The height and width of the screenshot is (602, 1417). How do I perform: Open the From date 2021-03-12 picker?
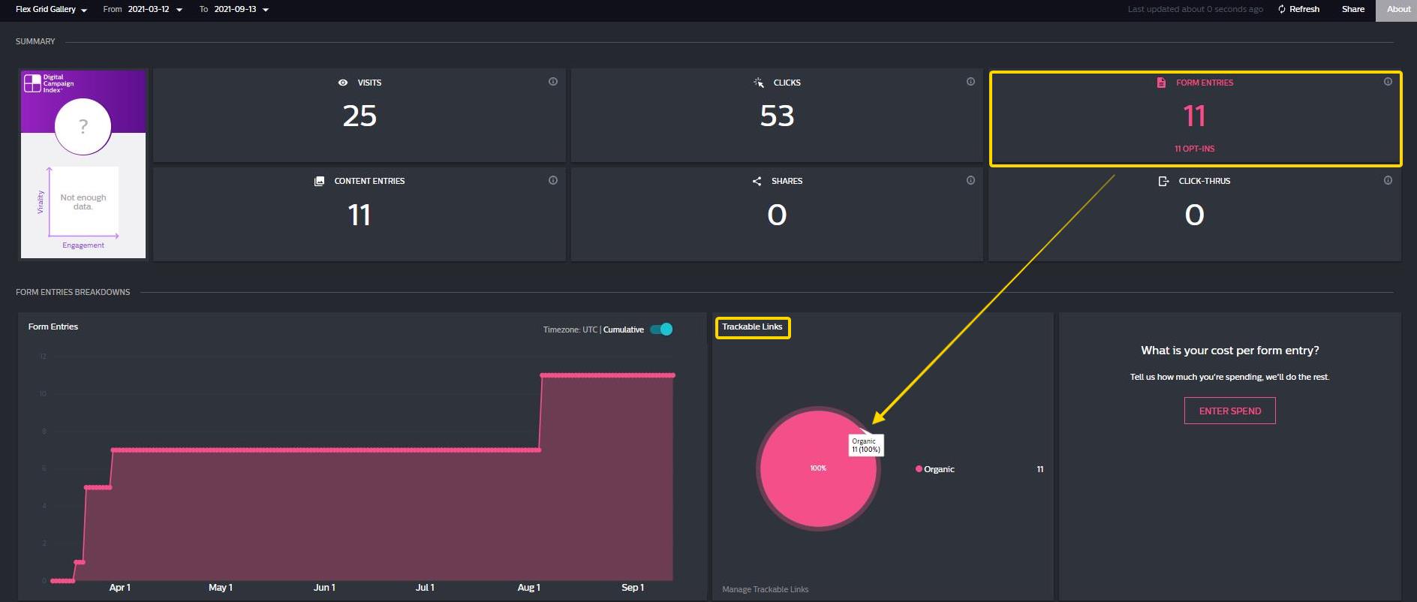click(155, 10)
